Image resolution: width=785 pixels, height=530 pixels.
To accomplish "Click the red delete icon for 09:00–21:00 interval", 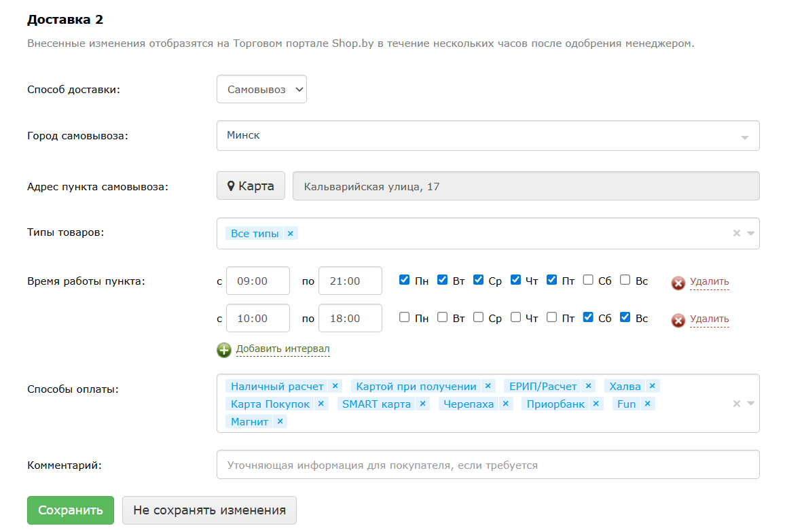I will [x=678, y=283].
